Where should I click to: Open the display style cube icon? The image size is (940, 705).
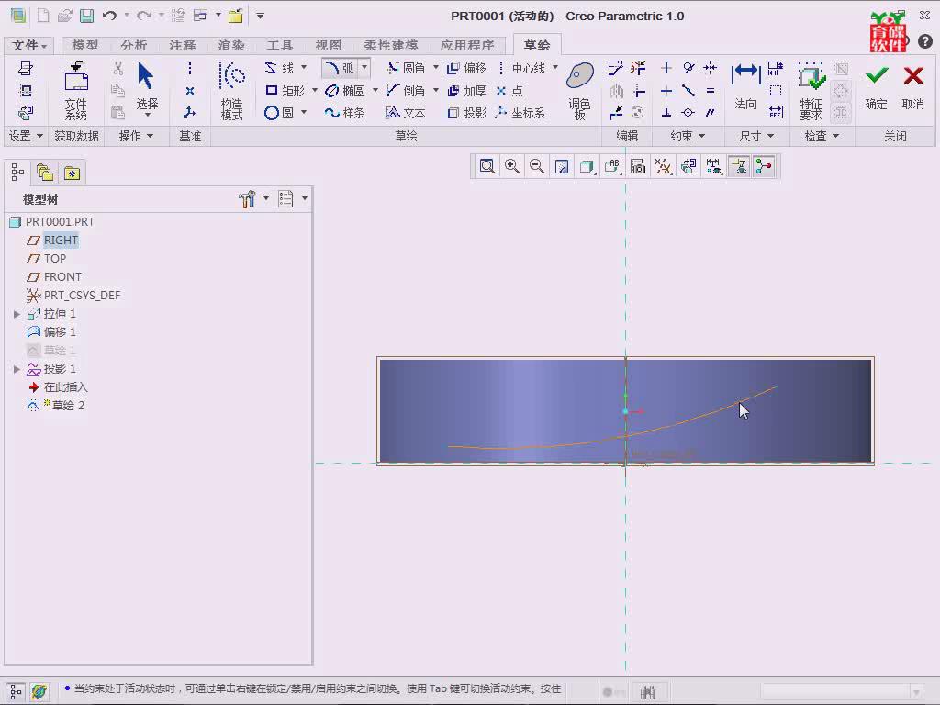click(x=587, y=167)
